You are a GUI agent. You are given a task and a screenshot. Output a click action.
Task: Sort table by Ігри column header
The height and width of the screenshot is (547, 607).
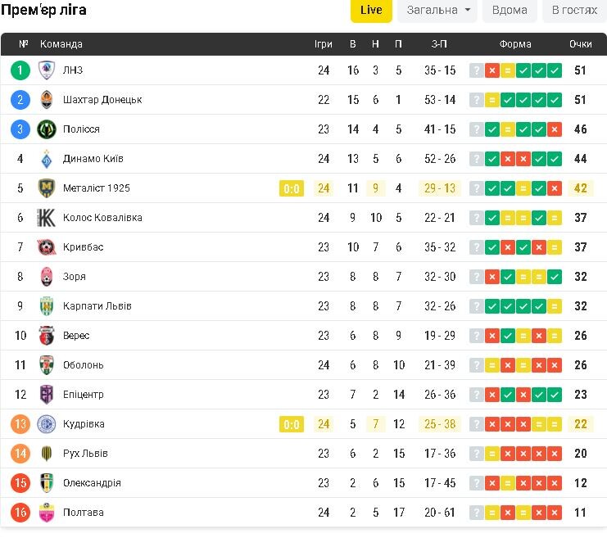tap(324, 44)
